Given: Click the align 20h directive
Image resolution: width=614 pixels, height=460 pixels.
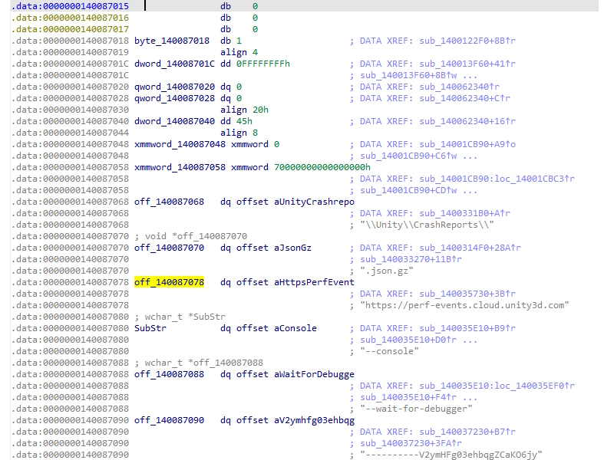Looking at the screenshot, I should 244,110.
